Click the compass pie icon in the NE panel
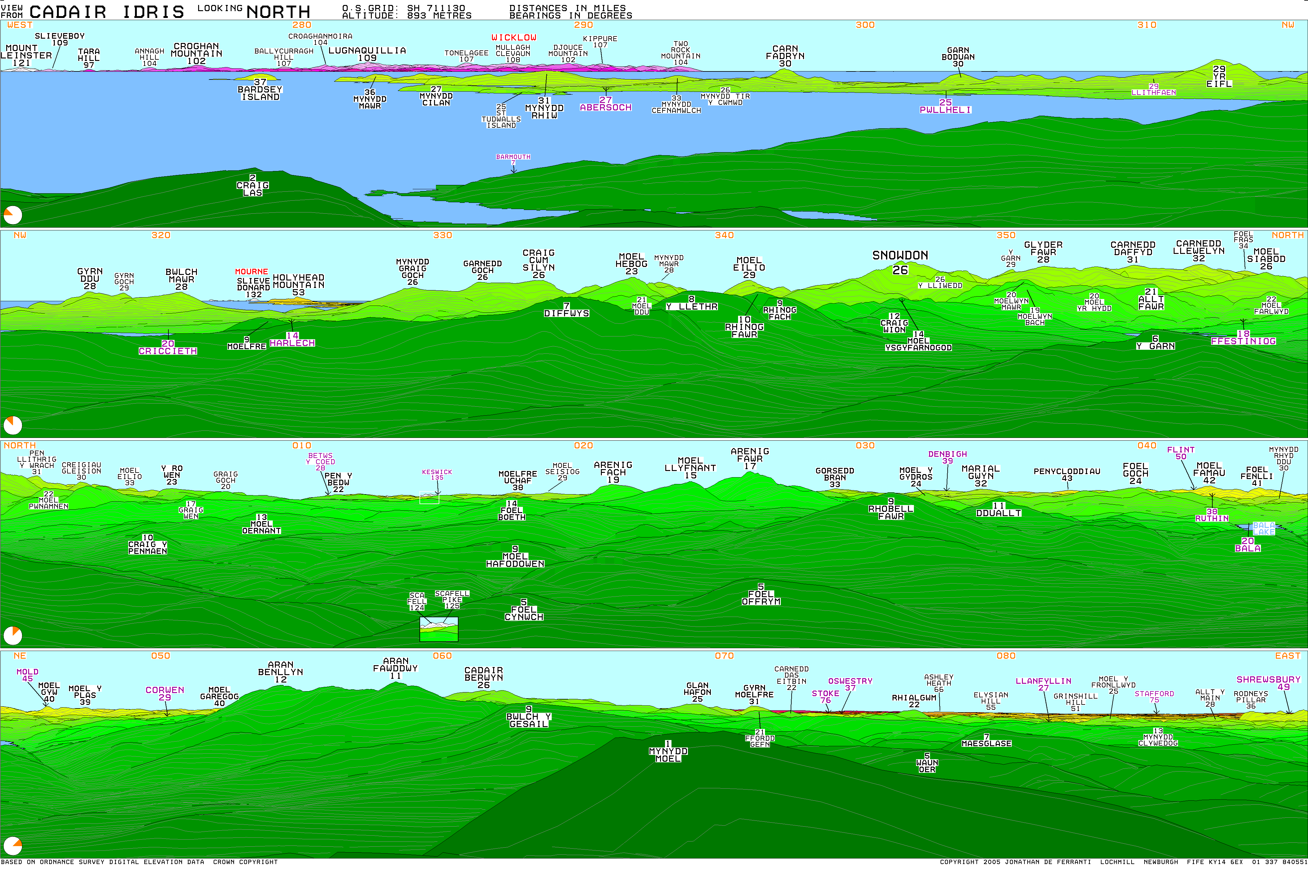 pos(13,846)
